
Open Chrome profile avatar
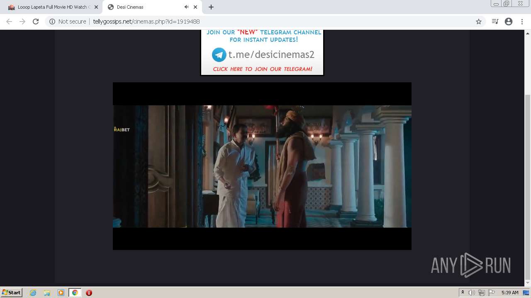coord(509,22)
